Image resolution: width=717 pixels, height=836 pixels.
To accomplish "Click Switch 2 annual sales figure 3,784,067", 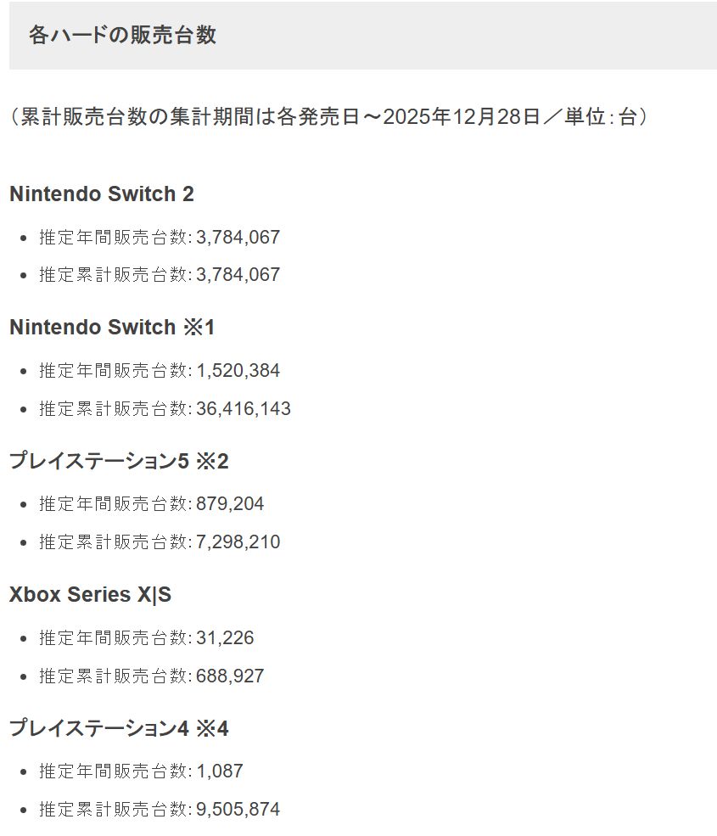I will tap(238, 238).
